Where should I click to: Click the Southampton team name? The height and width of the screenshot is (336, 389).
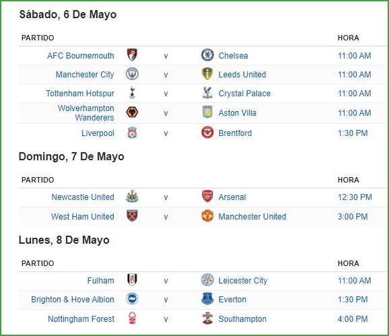pos(242,318)
